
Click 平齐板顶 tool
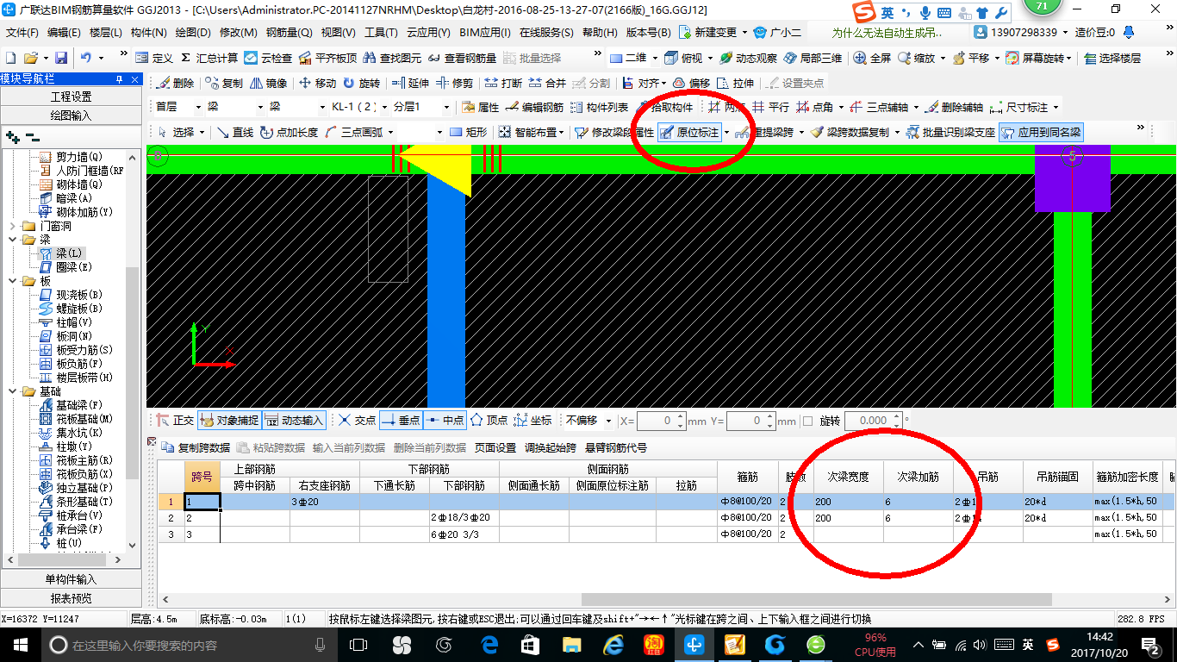[327, 58]
